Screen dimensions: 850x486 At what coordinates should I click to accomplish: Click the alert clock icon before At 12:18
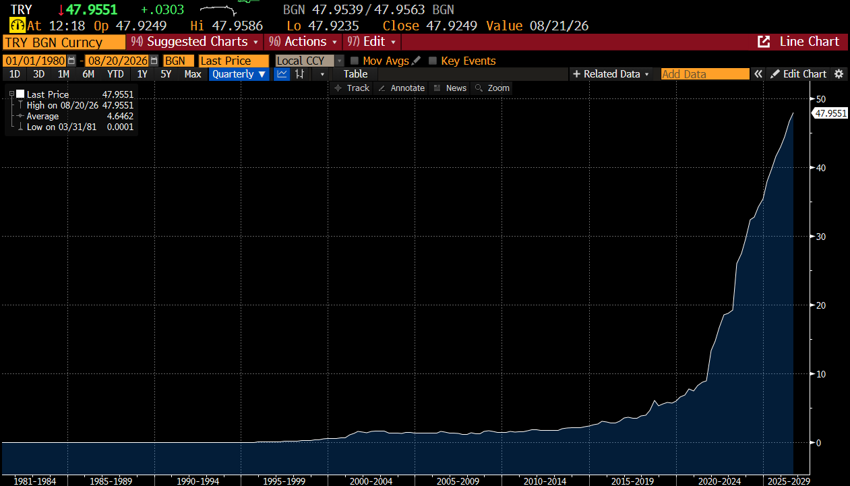17,26
